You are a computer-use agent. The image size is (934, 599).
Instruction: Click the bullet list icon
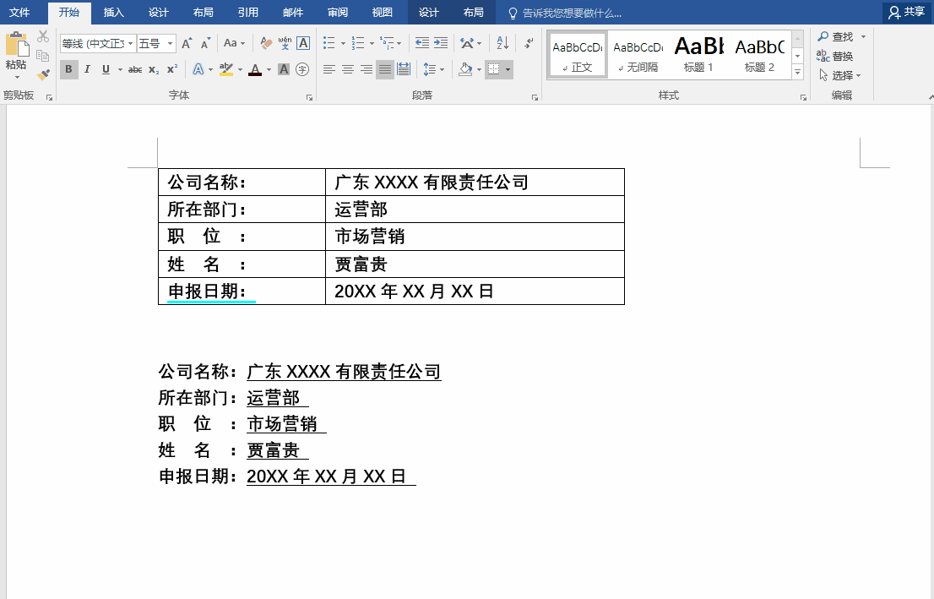click(x=329, y=43)
